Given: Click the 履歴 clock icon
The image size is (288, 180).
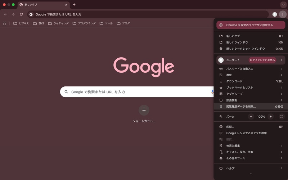Looking at the screenshot, I should (x=221, y=75).
